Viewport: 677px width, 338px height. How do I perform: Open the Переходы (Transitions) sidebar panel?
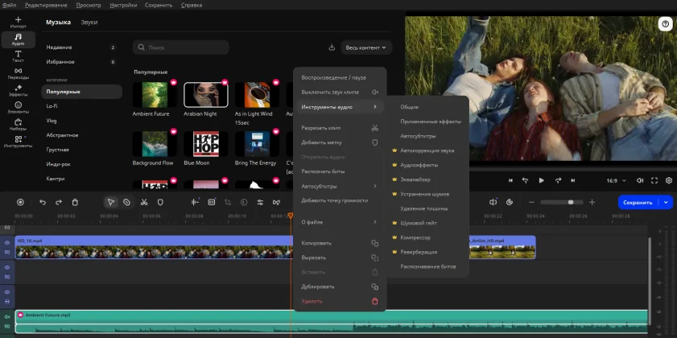18,73
